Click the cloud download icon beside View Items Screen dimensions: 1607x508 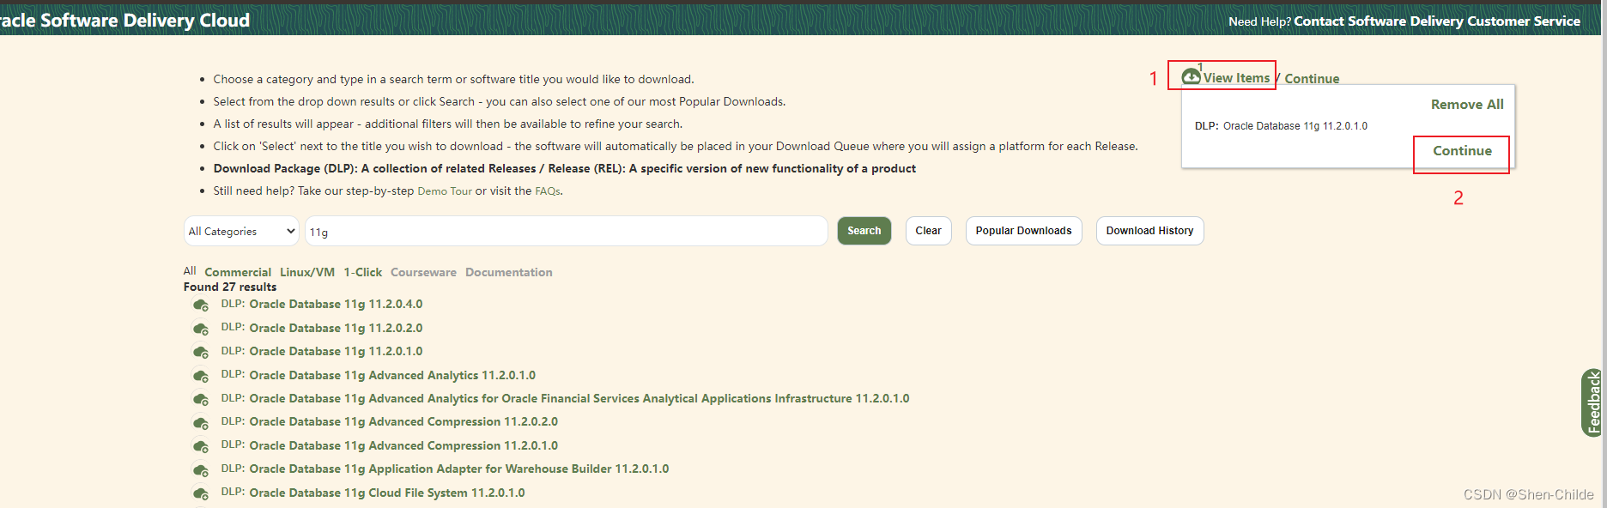[x=1191, y=77]
